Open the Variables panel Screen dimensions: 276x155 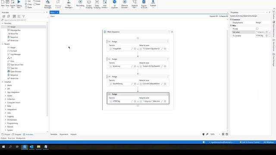[54, 134]
